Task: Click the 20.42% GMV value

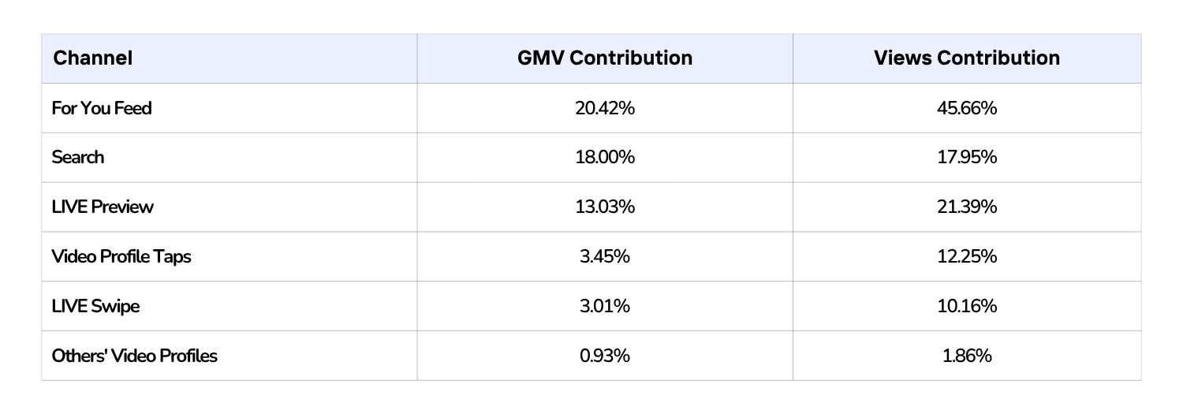Action: point(605,108)
